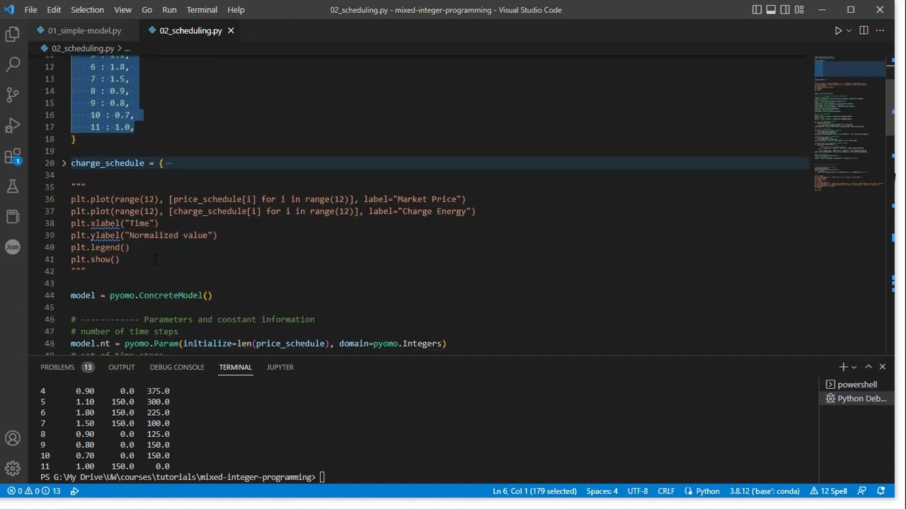
Task: Maximize the panel size chevron
Action: [x=868, y=367]
